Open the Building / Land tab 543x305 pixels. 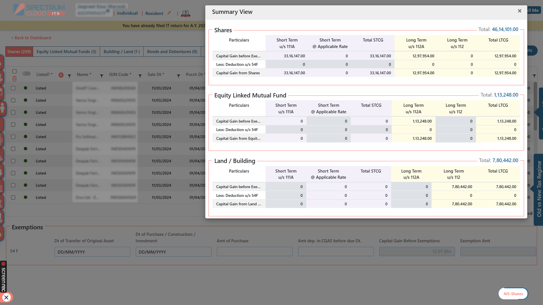[x=121, y=51]
